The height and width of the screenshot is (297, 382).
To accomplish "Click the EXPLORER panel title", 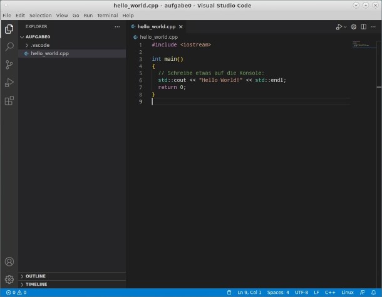I will click(x=36, y=26).
